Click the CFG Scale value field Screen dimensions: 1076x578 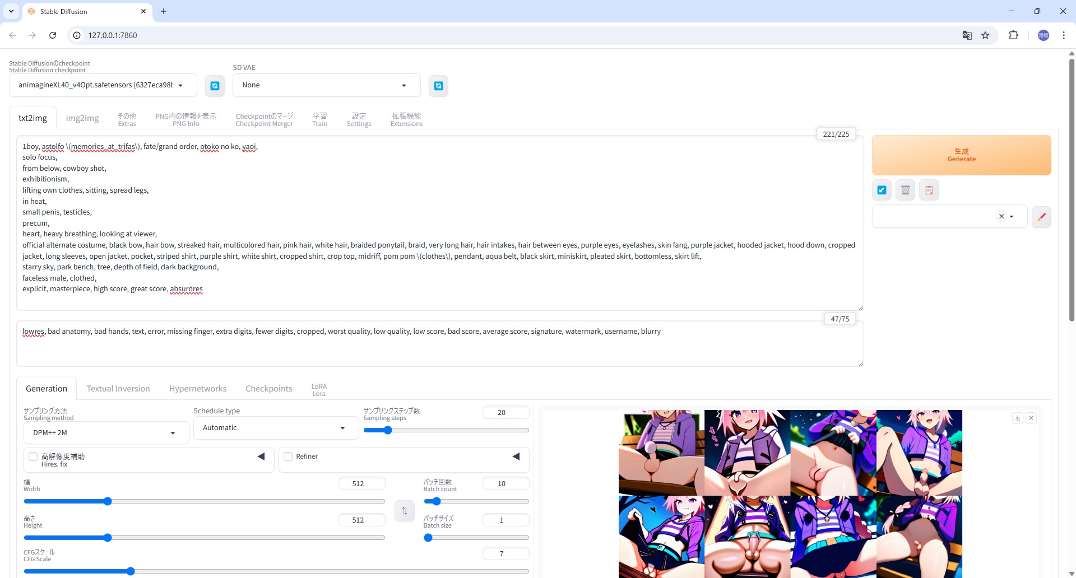pyautogui.click(x=505, y=554)
